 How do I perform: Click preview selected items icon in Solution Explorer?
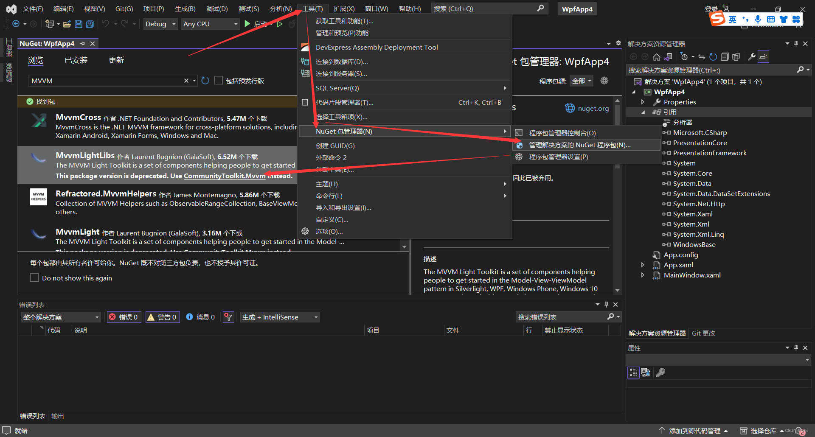pyautogui.click(x=763, y=57)
